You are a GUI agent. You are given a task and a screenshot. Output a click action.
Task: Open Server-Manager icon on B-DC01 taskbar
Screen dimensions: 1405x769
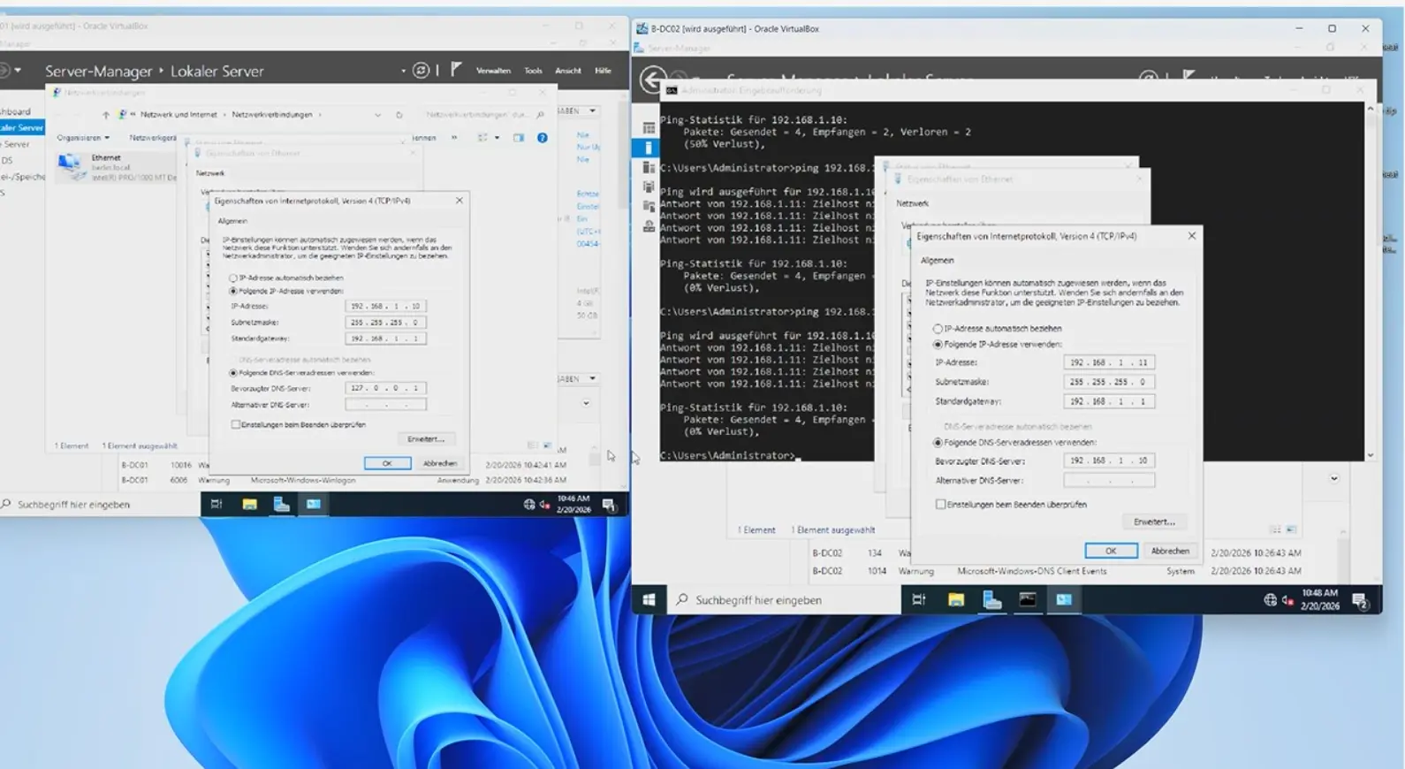pyautogui.click(x=281, y=504)
